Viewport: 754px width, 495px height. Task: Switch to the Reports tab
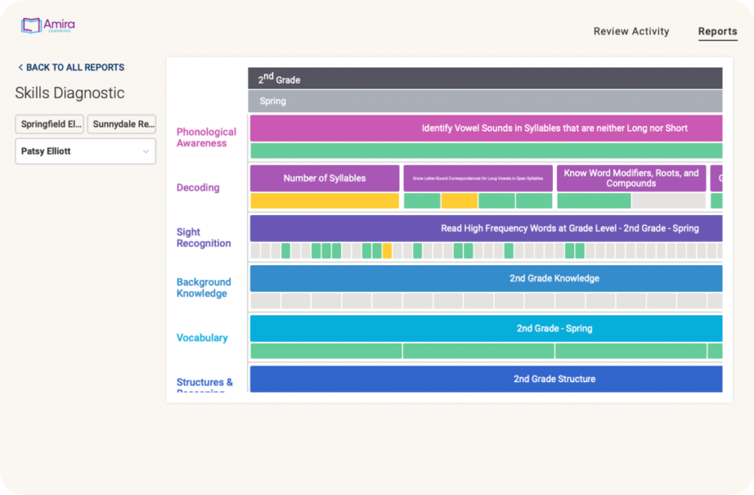[717, 31]
